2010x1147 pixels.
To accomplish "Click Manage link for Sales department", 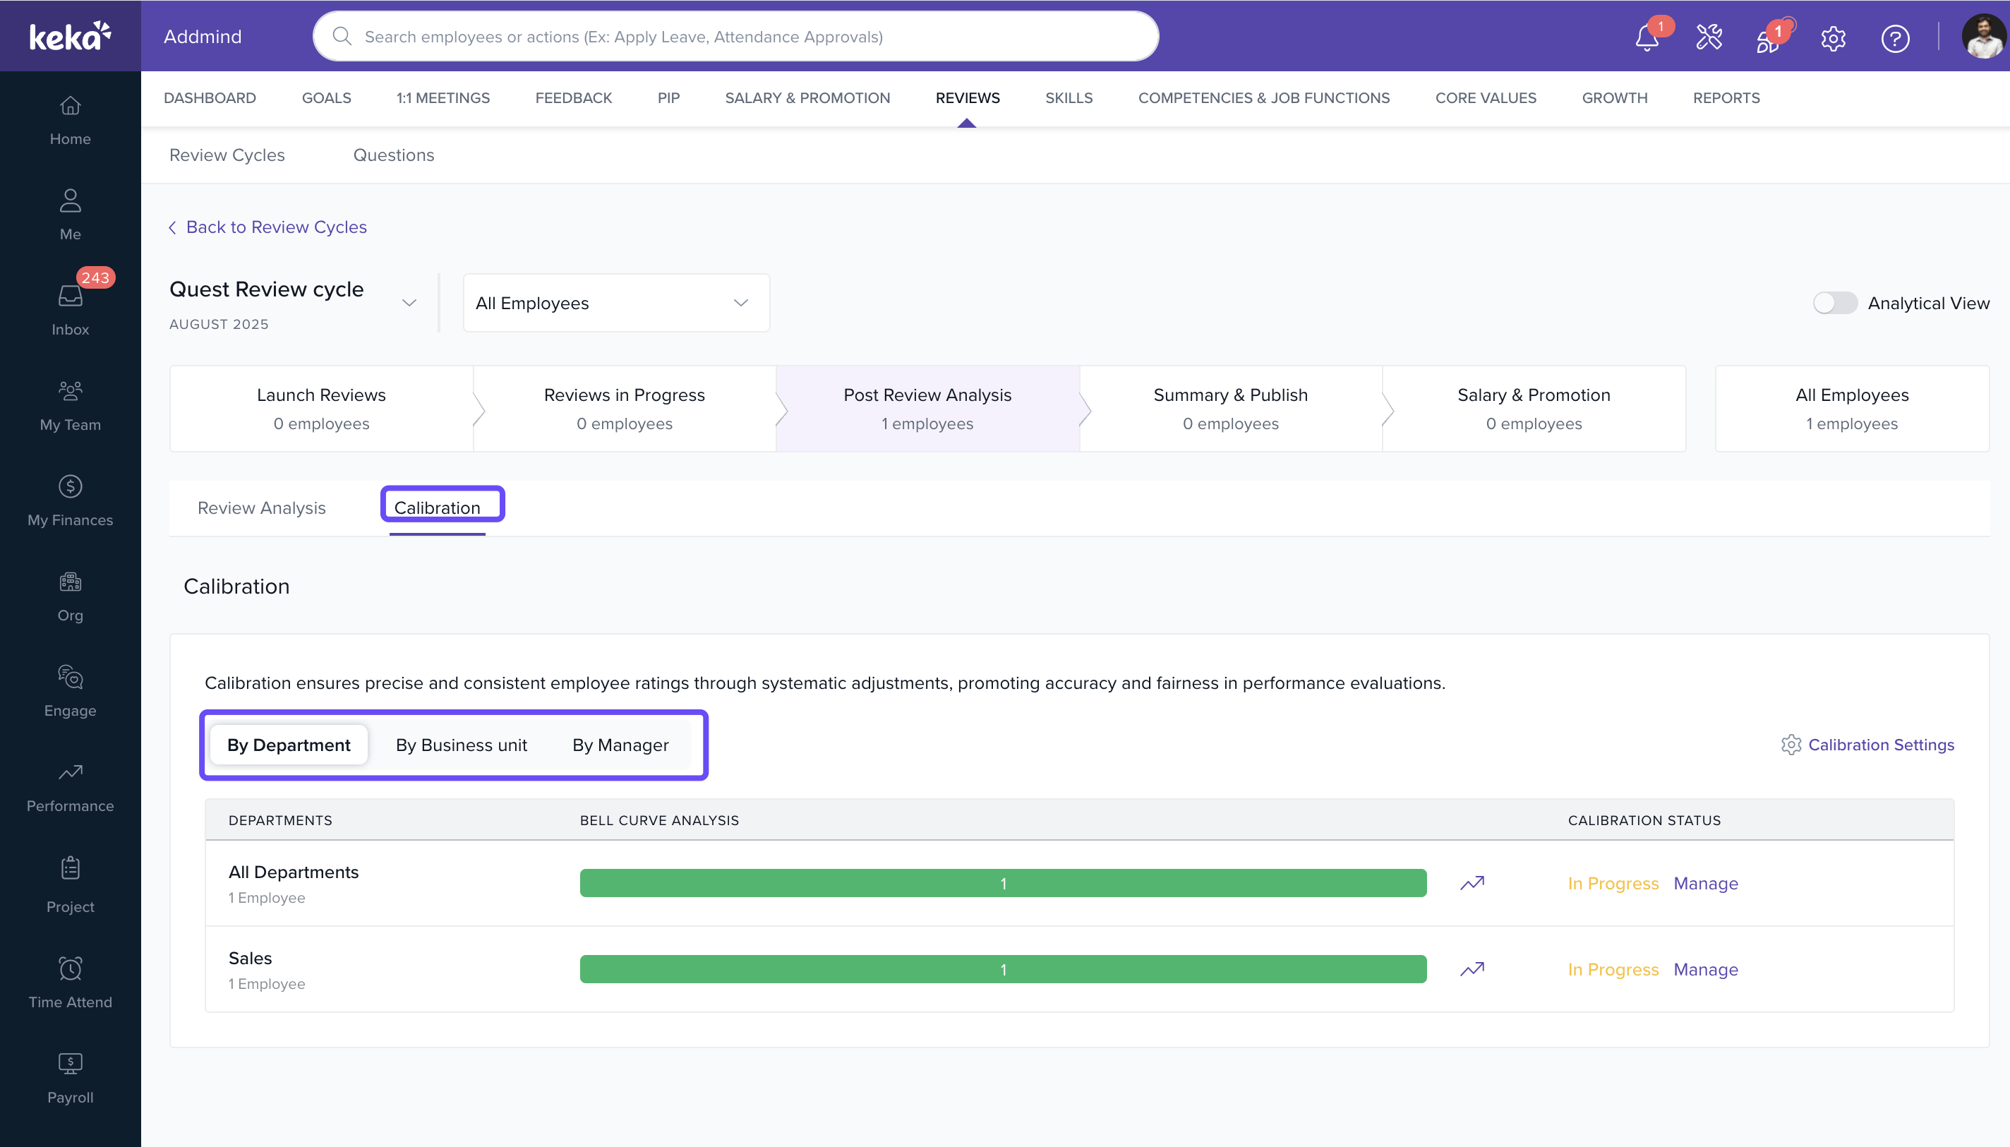I will tap(1705, 969).
